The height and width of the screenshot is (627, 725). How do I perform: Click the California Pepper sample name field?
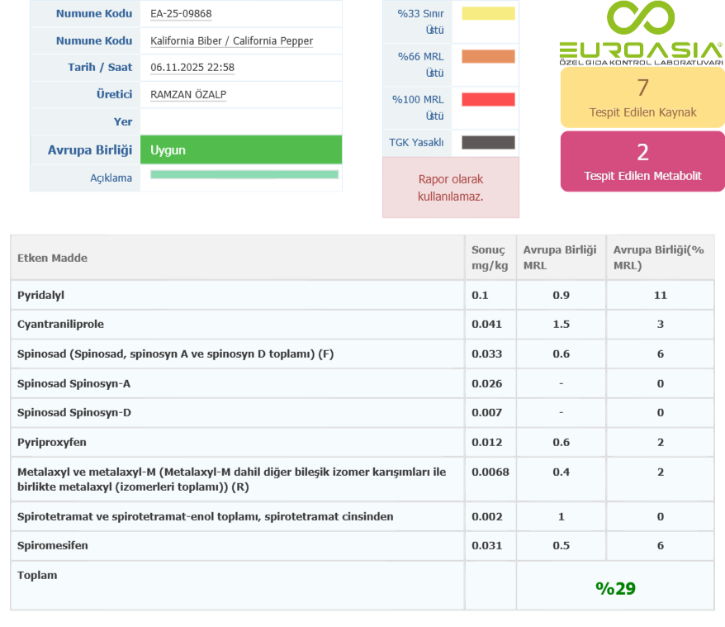tap(232, 41)
